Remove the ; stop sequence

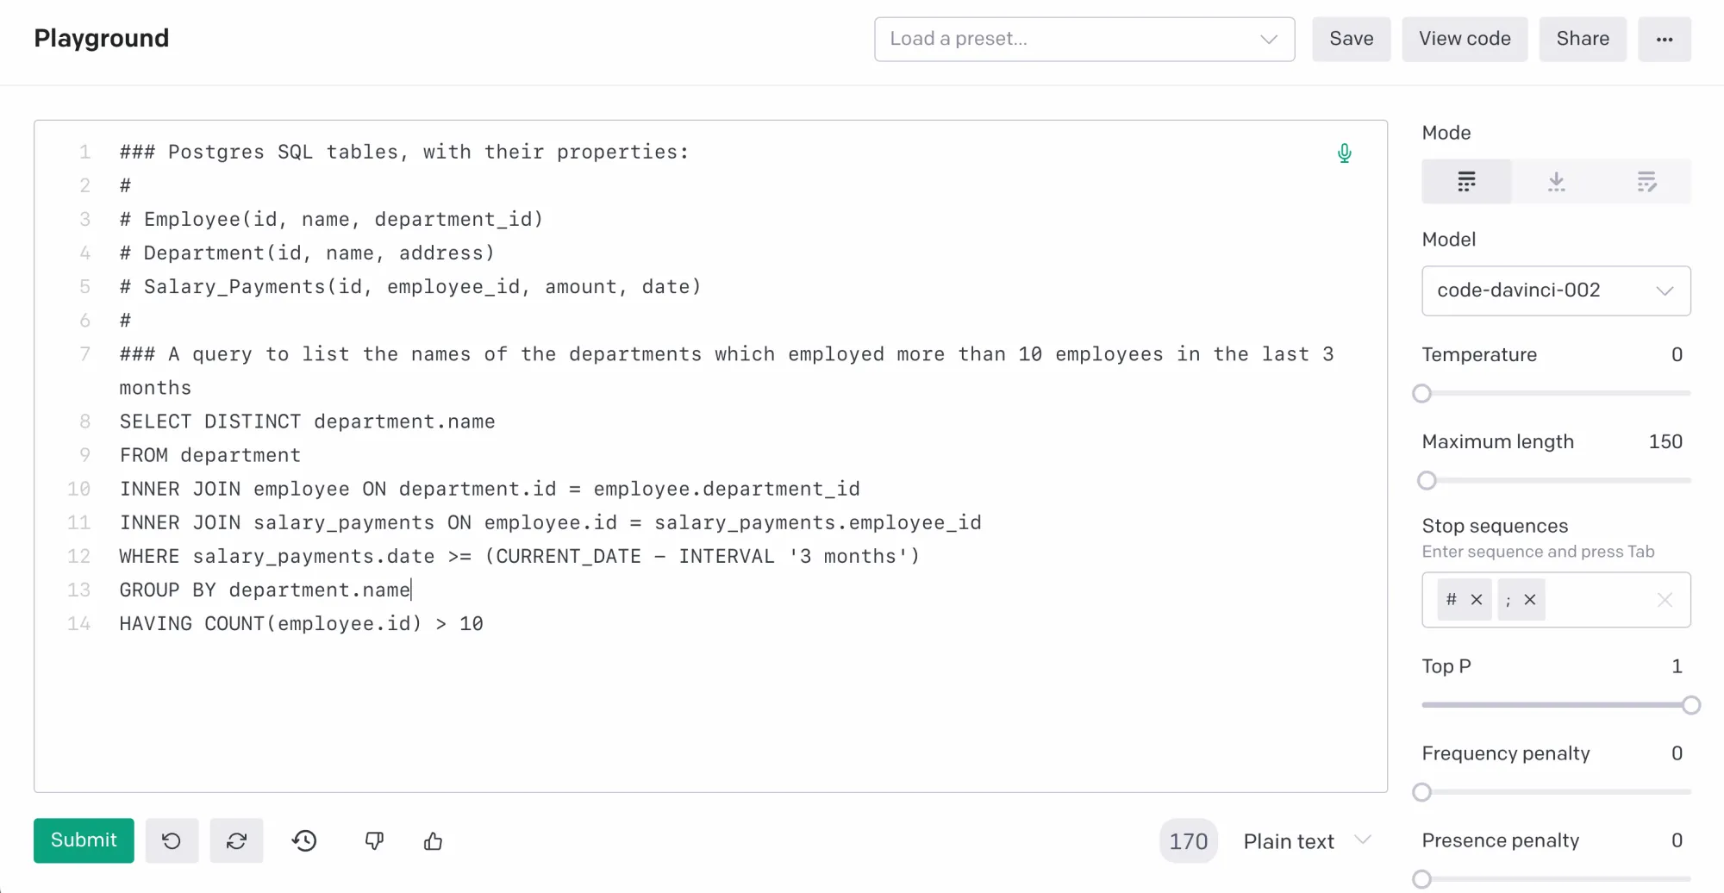point(1530,599)
